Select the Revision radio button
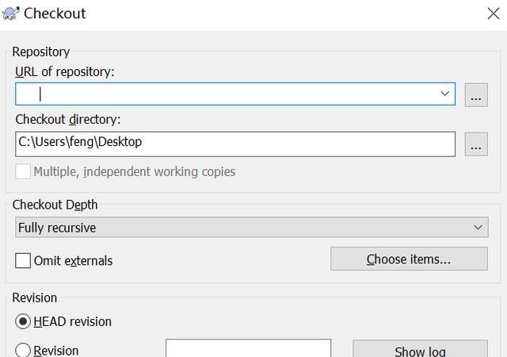The image size is (507, 357). 23,351
